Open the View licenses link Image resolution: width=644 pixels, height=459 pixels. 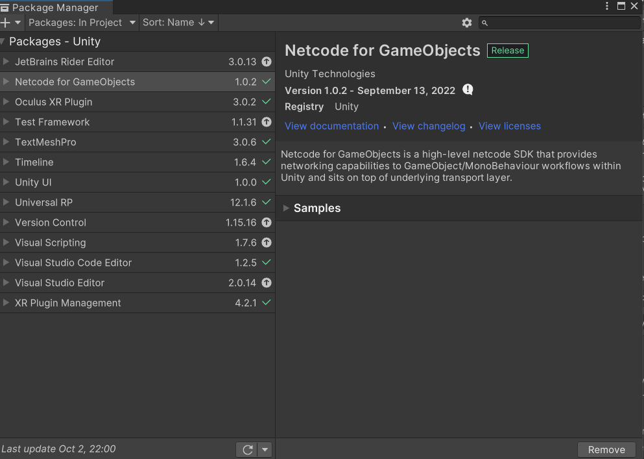click(510, 126)
